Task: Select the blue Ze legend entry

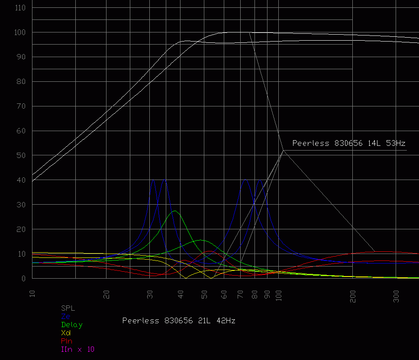Action: coord(66,316)
